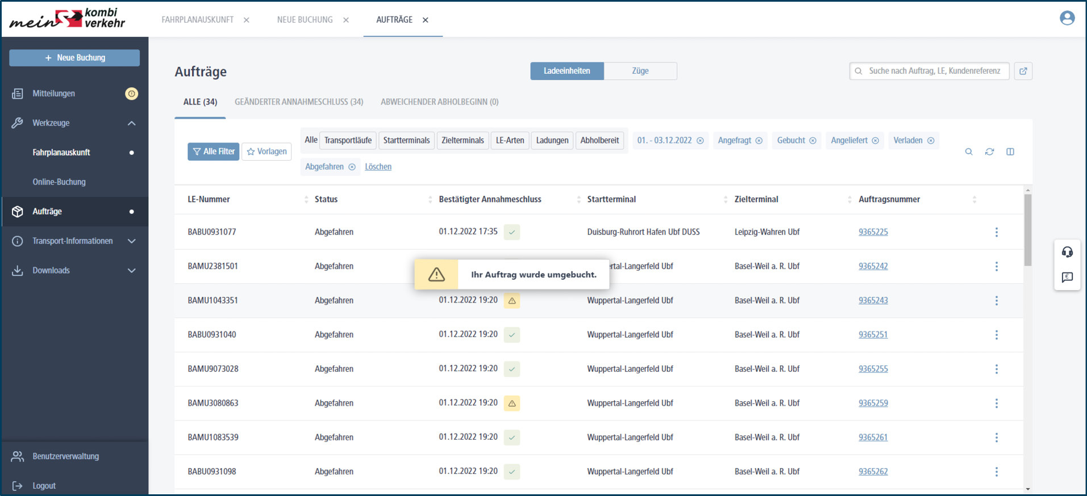Open the support headset icon
The width and height of the screenshot is (1087, 496).
click(x=1067, y=252)
